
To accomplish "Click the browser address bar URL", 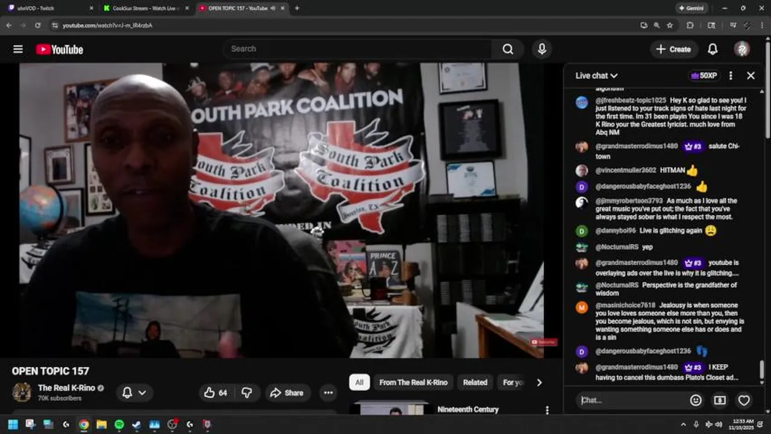I will pos(107,25).
